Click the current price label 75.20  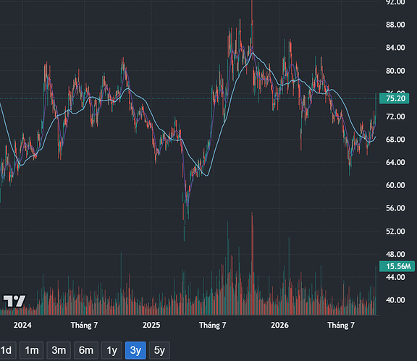394,98
